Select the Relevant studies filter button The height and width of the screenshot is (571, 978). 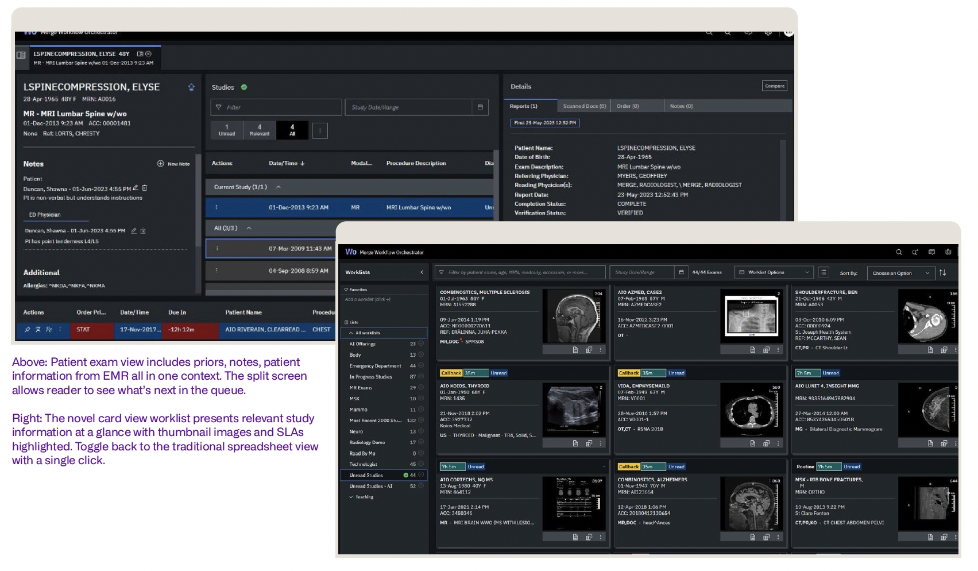pyautogui.click(x=260, y=130)
